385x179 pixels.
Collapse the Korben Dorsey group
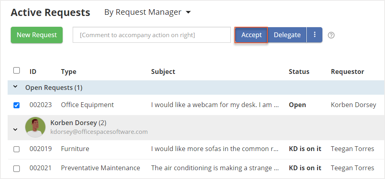click(x=15, y=129)
